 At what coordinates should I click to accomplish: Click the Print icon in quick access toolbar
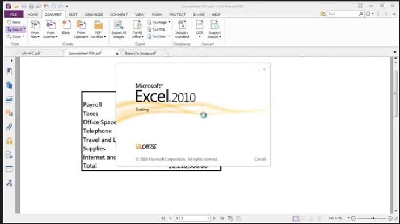tap(31, 6)
